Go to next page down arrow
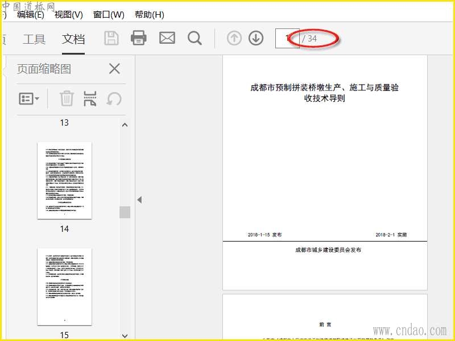The image size is (455, 341). point(256,38)
